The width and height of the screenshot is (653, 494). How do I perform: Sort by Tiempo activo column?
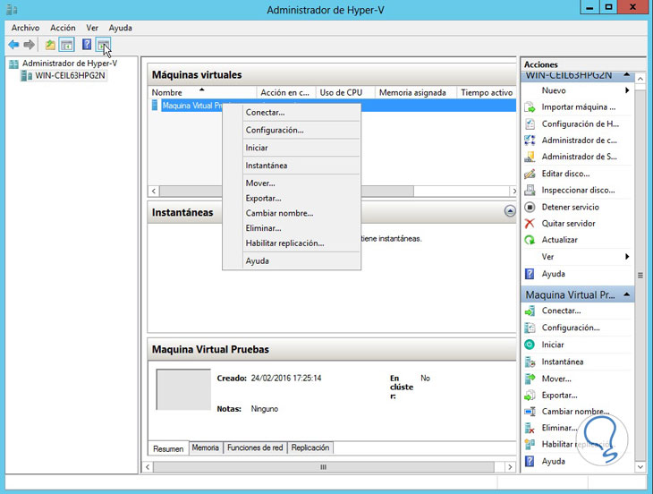(x=487, y=92)
